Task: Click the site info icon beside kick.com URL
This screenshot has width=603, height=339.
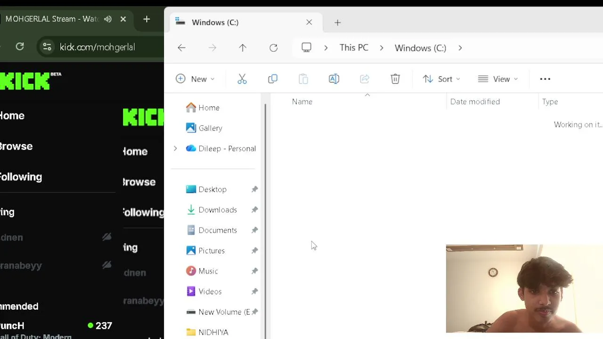Action: click(47, 47)
